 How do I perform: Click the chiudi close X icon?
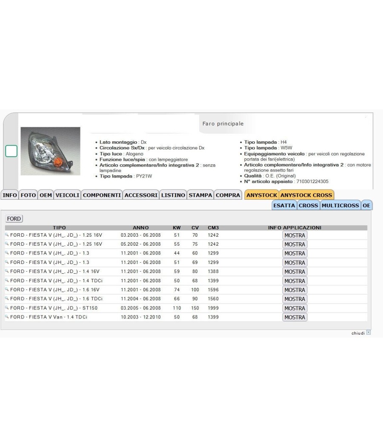(369, 332)
